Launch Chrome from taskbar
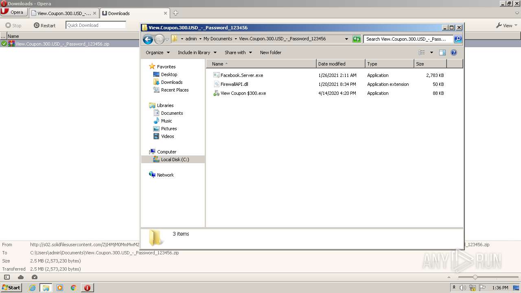Screen dimensions: 521x293 [x=73, y=288]
